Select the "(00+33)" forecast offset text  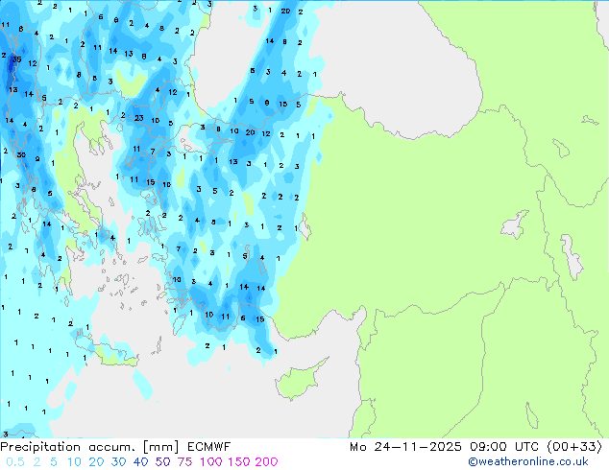574,447
